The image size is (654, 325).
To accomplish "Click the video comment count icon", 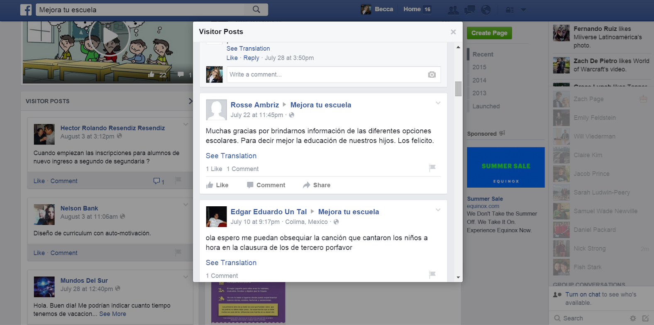I will [181, 75].
